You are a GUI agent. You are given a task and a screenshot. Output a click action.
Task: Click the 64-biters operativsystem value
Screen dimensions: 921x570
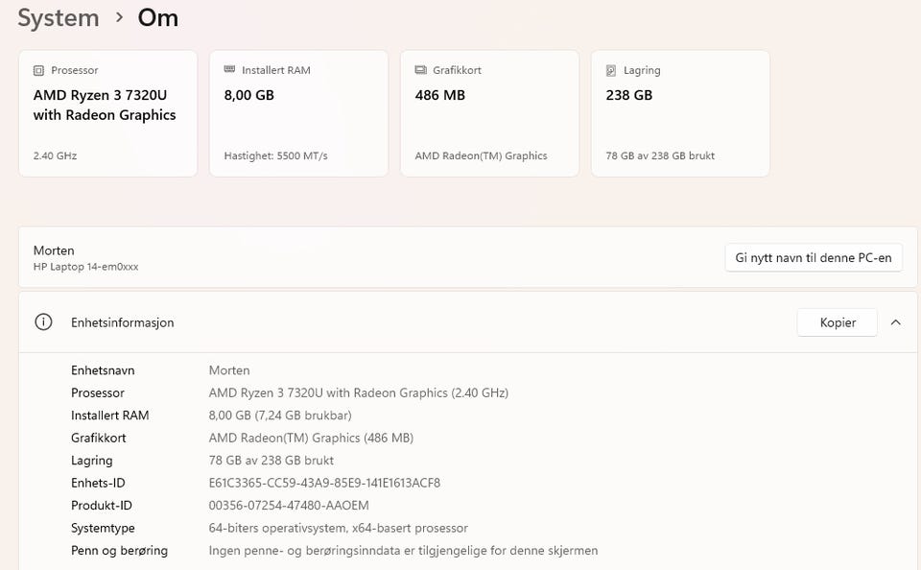point(339,528)
